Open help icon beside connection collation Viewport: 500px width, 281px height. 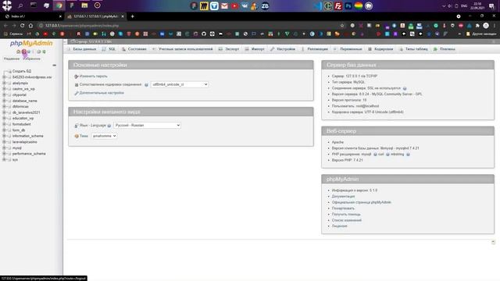point(146,85)
